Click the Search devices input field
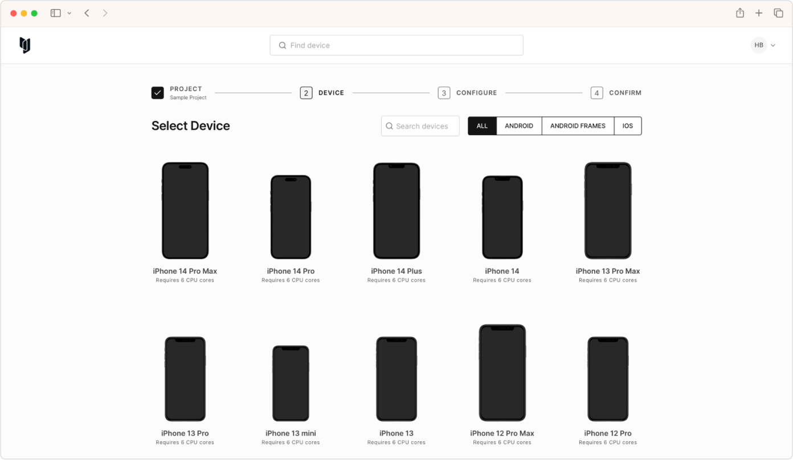793x460 pixels. click(420, 126)
